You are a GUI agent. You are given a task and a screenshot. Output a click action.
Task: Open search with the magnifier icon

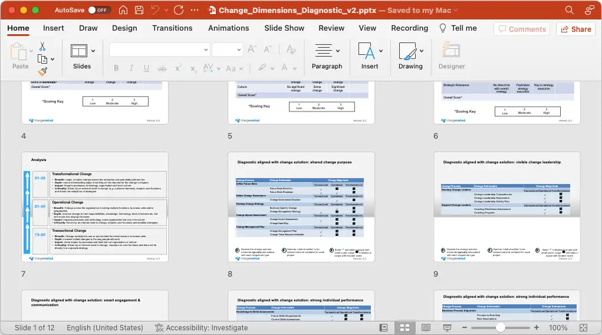570,10
